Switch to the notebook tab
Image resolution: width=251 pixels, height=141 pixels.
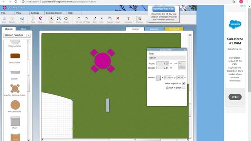click(x=174, y=29)
